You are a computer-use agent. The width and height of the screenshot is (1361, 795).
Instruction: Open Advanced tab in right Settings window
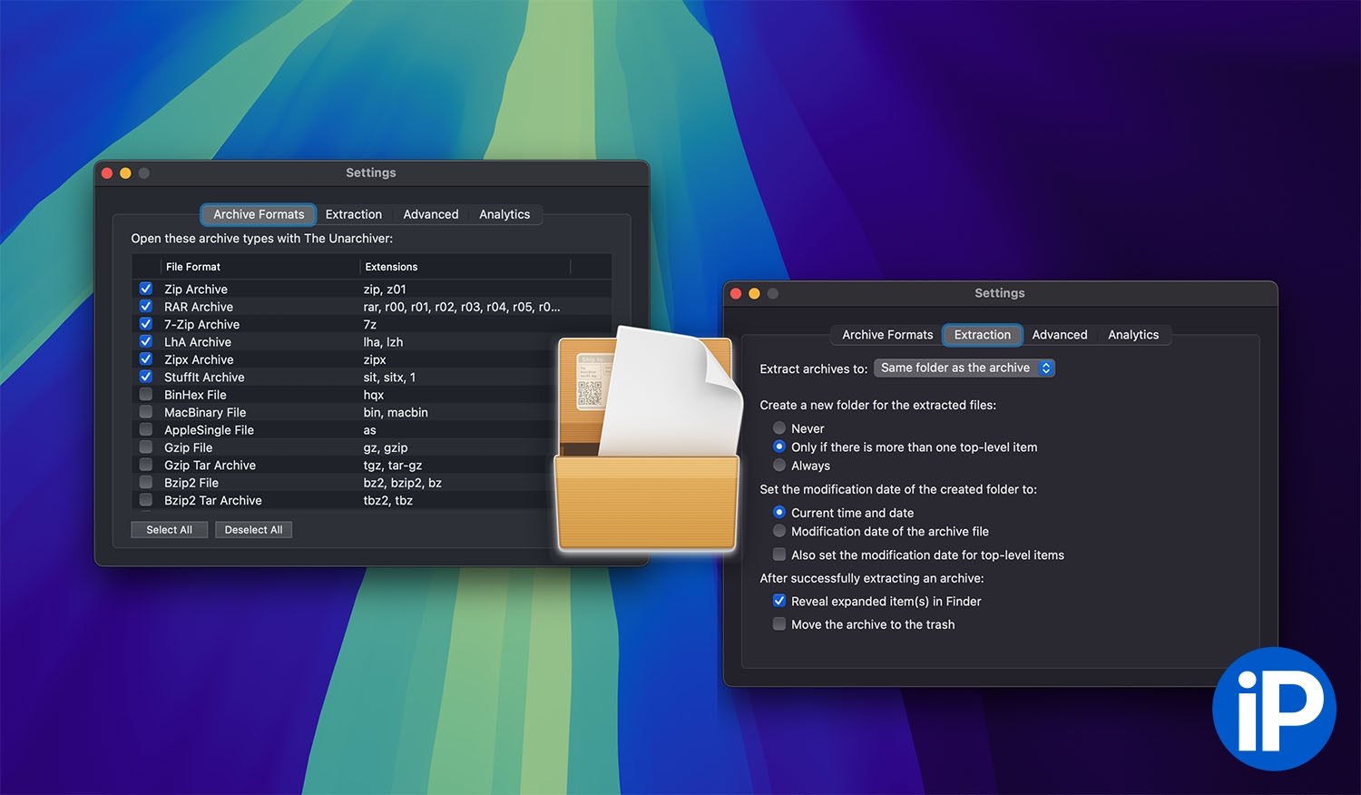(x=1060, y=335)
